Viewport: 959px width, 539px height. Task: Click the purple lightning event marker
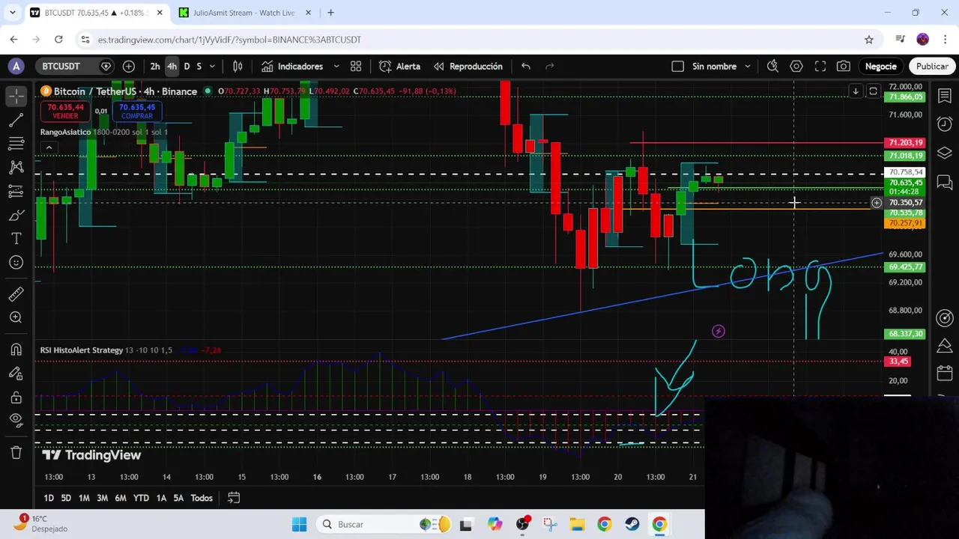719,332
